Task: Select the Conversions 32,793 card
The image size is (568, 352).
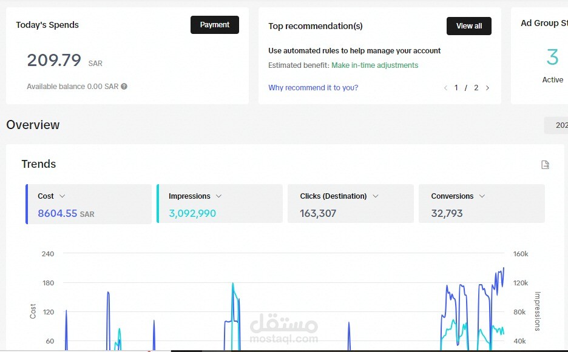Action: (x=482, y=204)
